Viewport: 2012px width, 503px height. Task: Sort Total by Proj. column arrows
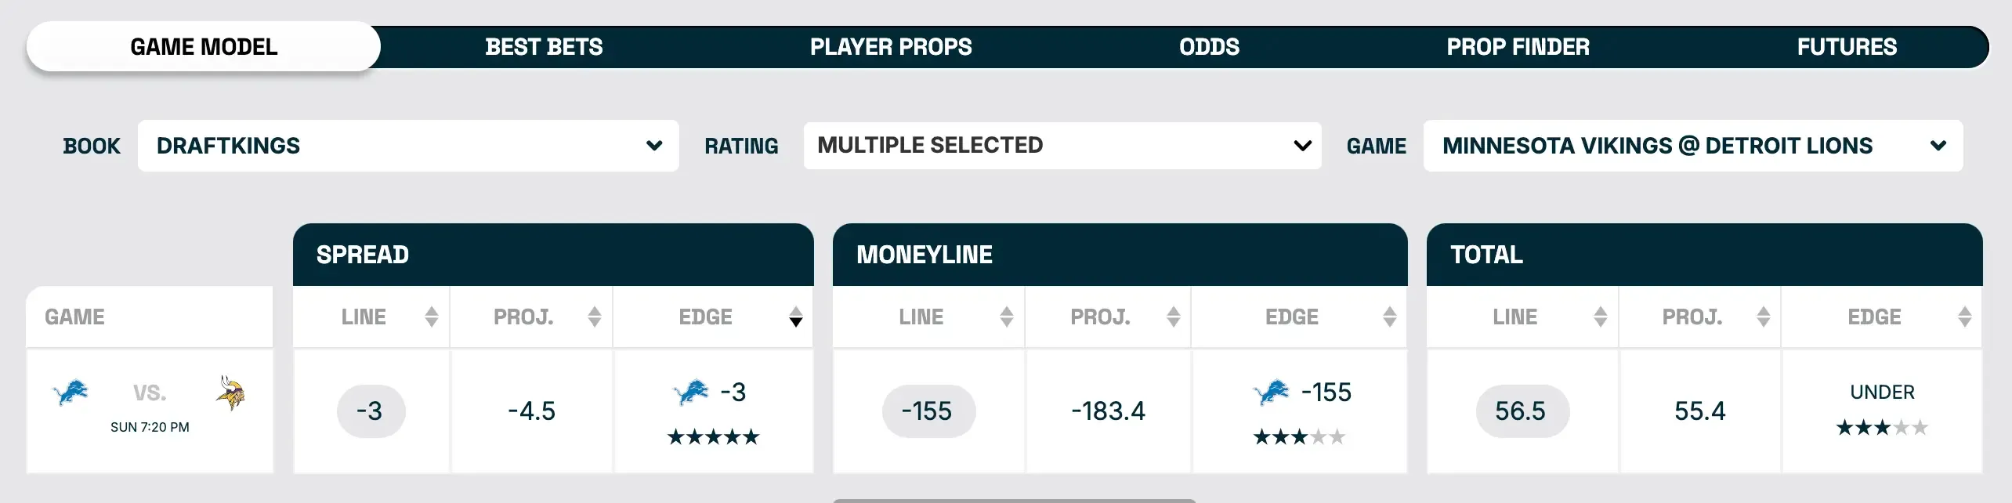tap(1764, 317)
